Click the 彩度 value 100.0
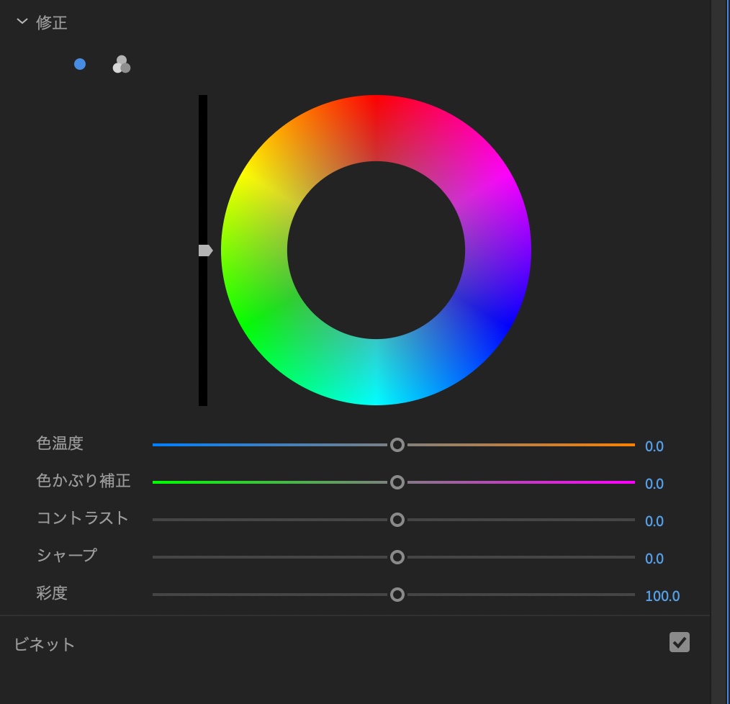Screen dimensions: 730x704 click(662, 596)
